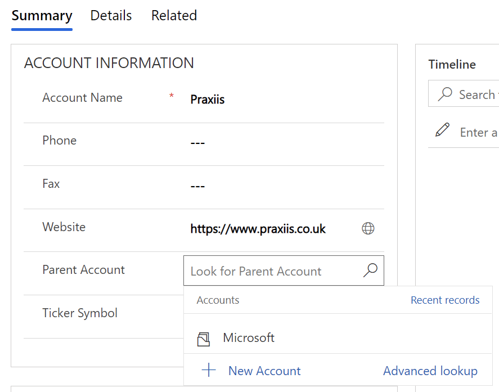Image resolution: width=499 pixels, height=392 pixels.
Task: Click the Timeline note pencil icon
Action: click(x=442, y=130)
